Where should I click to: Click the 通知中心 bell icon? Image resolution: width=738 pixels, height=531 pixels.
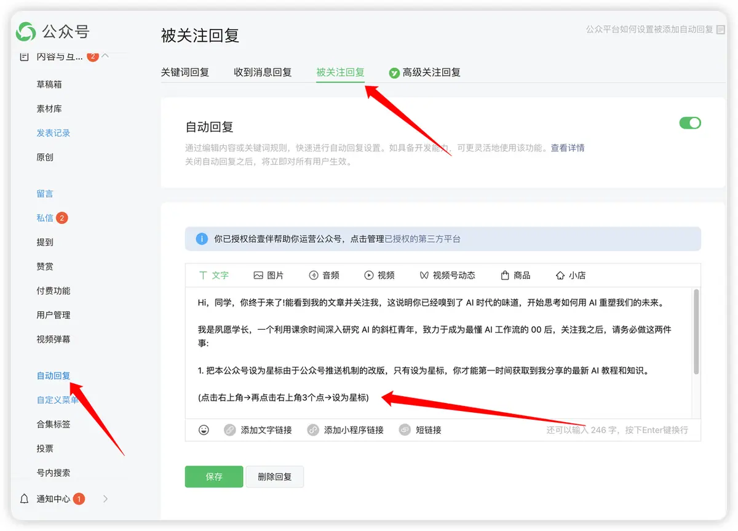[x=24, y=499]
